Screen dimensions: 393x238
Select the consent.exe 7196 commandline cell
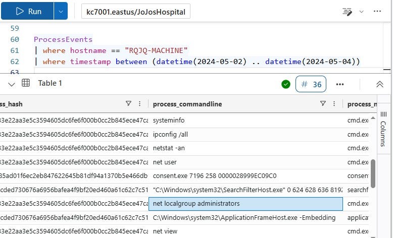245,176
